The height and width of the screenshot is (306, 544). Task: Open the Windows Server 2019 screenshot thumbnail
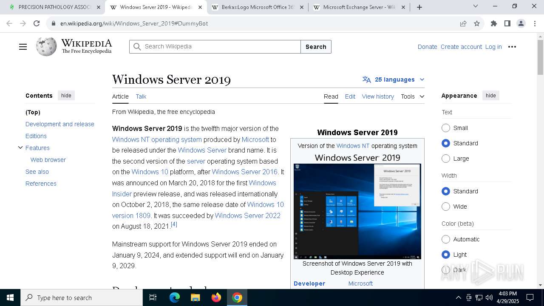[x=357, y=211]
